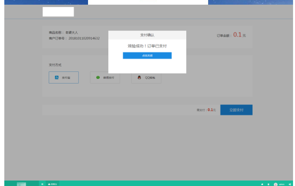Image resolution: width=295 pixels, height=186 pixels.
Task: Choose the QQ钱包 payment option
Action: (146, 78)
